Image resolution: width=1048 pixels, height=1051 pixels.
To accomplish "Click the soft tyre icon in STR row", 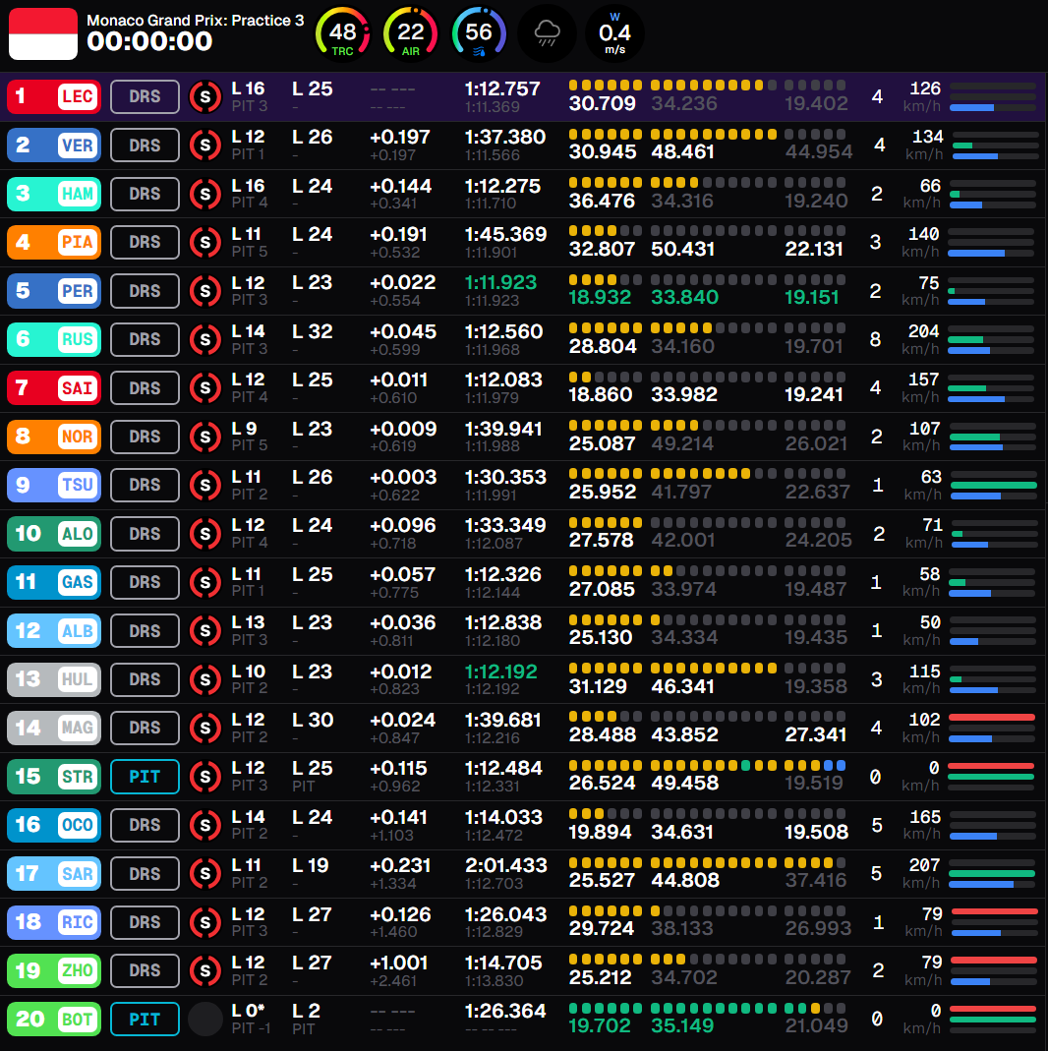I will pos(205,776).
